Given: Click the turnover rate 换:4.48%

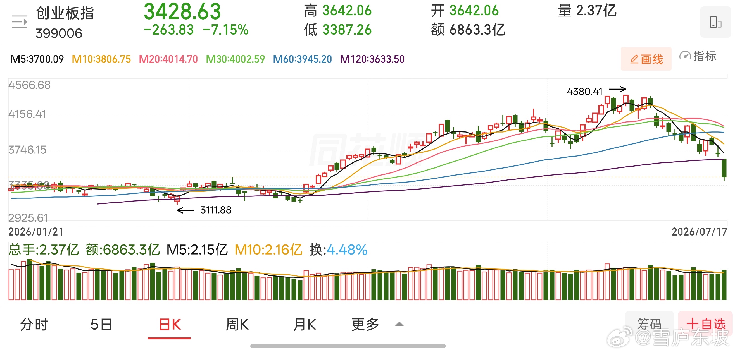Looking at the screenshot, I should [x=339, y=250].
